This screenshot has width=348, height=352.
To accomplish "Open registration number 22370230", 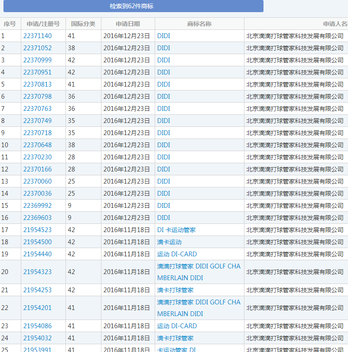I will [38, 157].
